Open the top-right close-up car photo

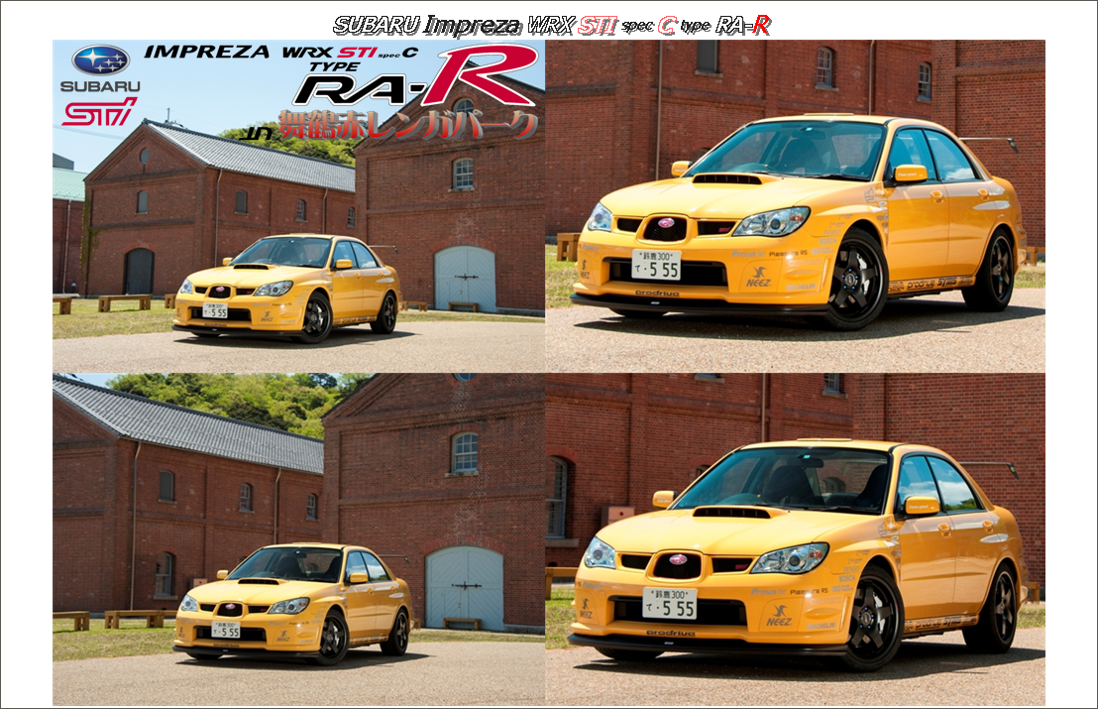coord(795,205)
